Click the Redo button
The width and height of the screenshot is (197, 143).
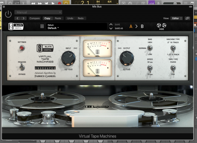coord(81,18)
